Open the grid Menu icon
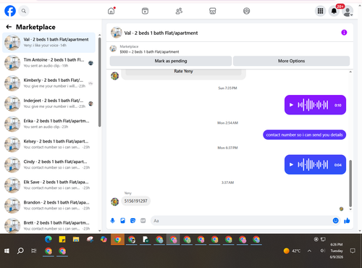 click(x=320, y=11)
